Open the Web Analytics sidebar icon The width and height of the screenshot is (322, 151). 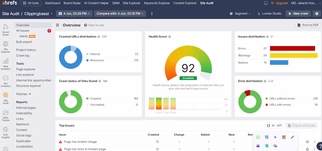point(6,64)
